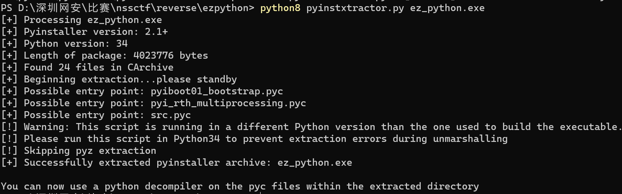Click ez_python.exe argument in the command line
Viewport: 622px width, 194px height.
click(x=447, y=8)
